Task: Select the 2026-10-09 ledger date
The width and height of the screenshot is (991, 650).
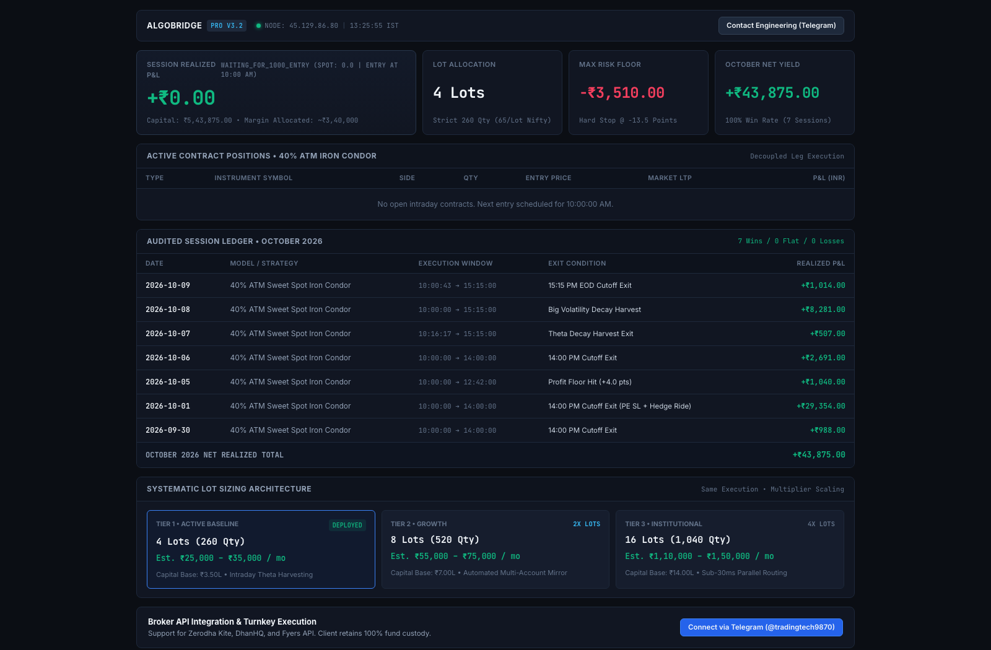Action: [x=168, y=285]
